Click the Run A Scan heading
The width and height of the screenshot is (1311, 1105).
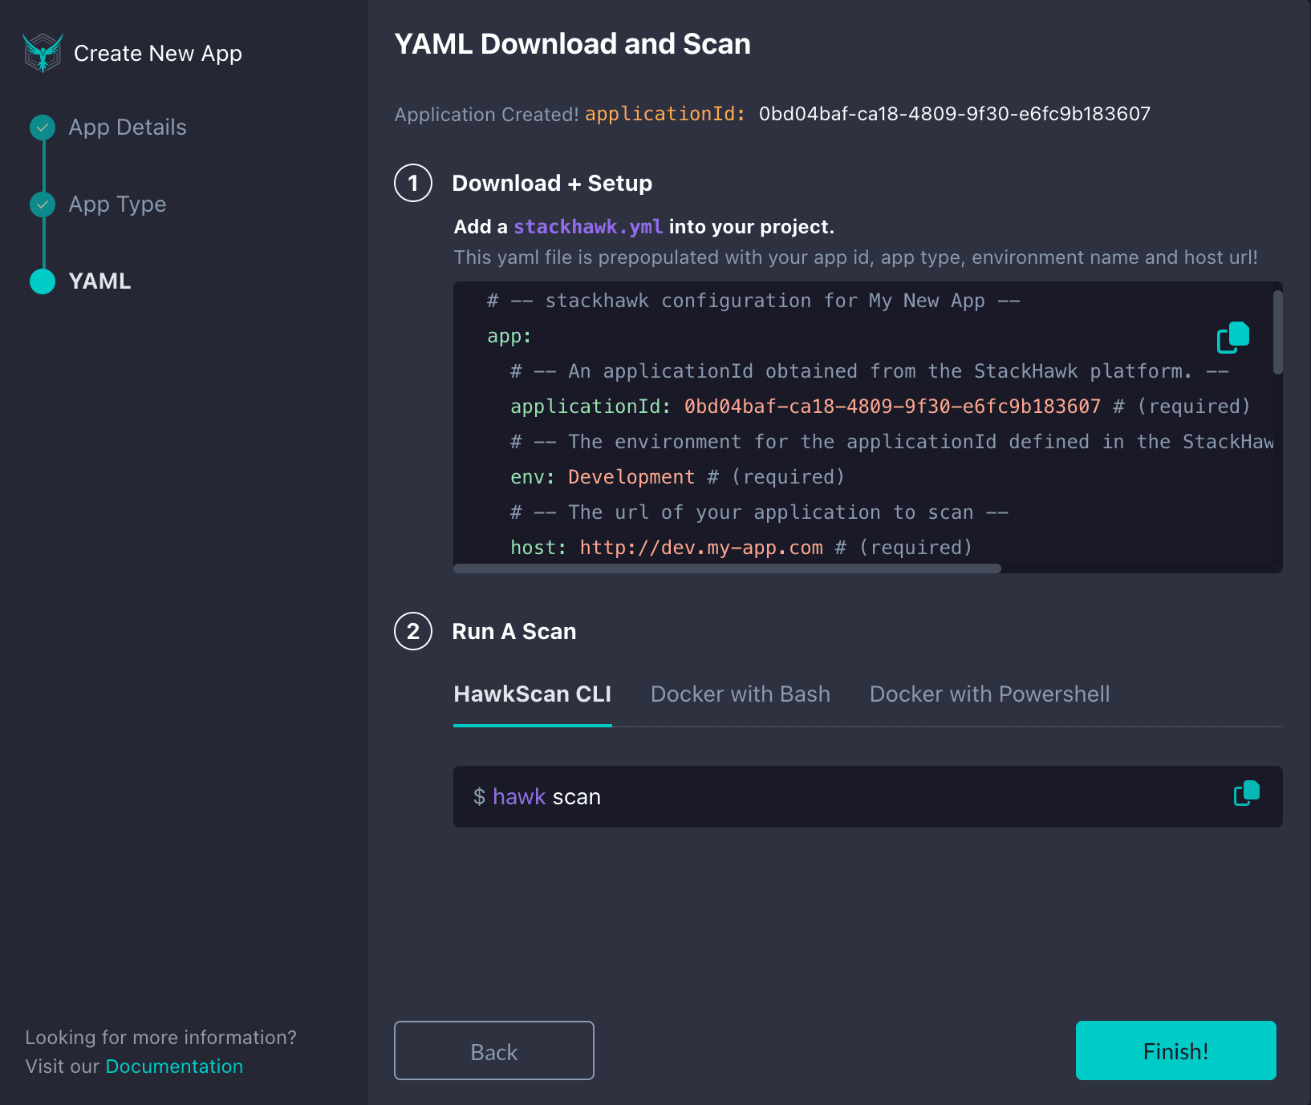514,631
